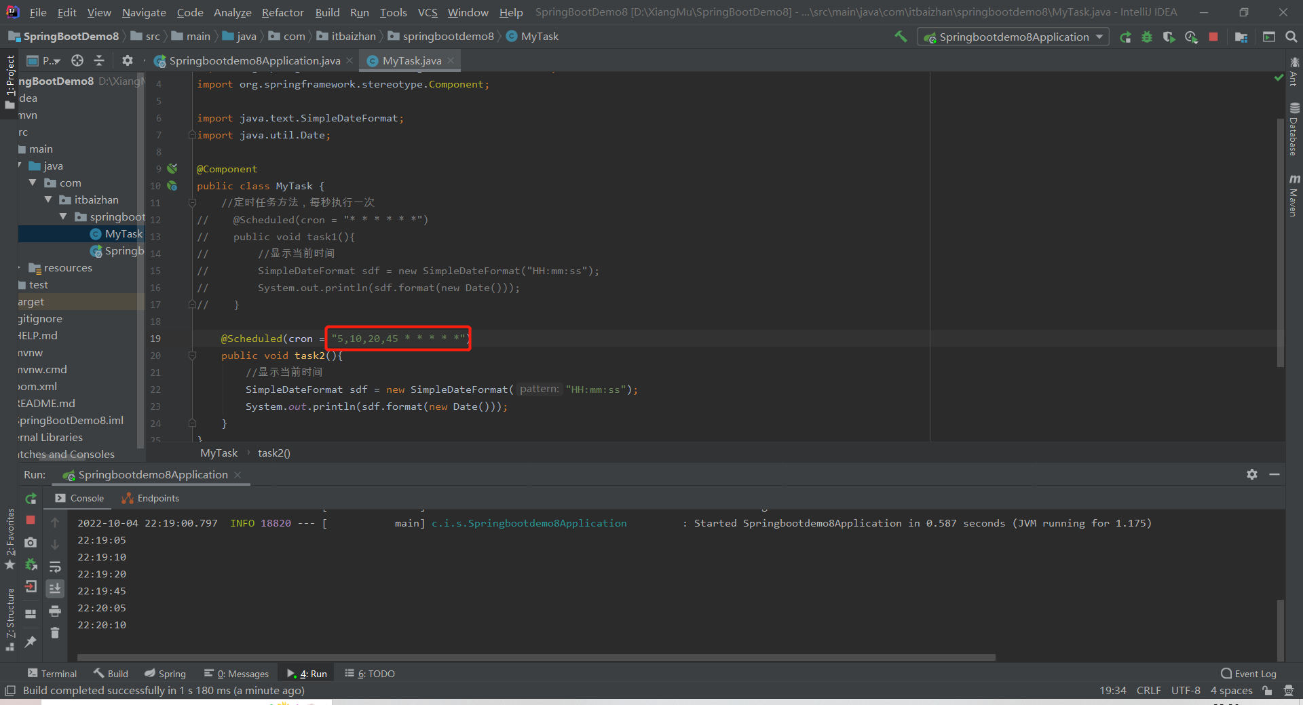Collapse all in the Project panel

tap(99, 61)
